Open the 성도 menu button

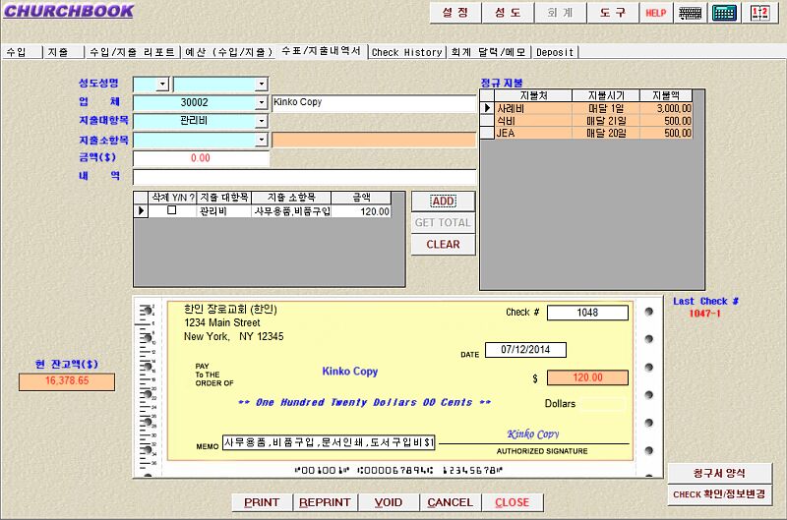508,13
